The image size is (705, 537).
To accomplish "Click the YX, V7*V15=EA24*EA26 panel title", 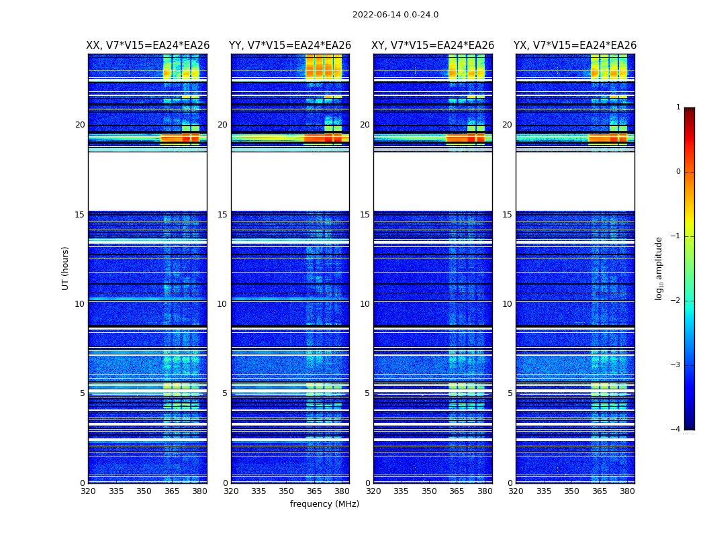I will 575,46.
